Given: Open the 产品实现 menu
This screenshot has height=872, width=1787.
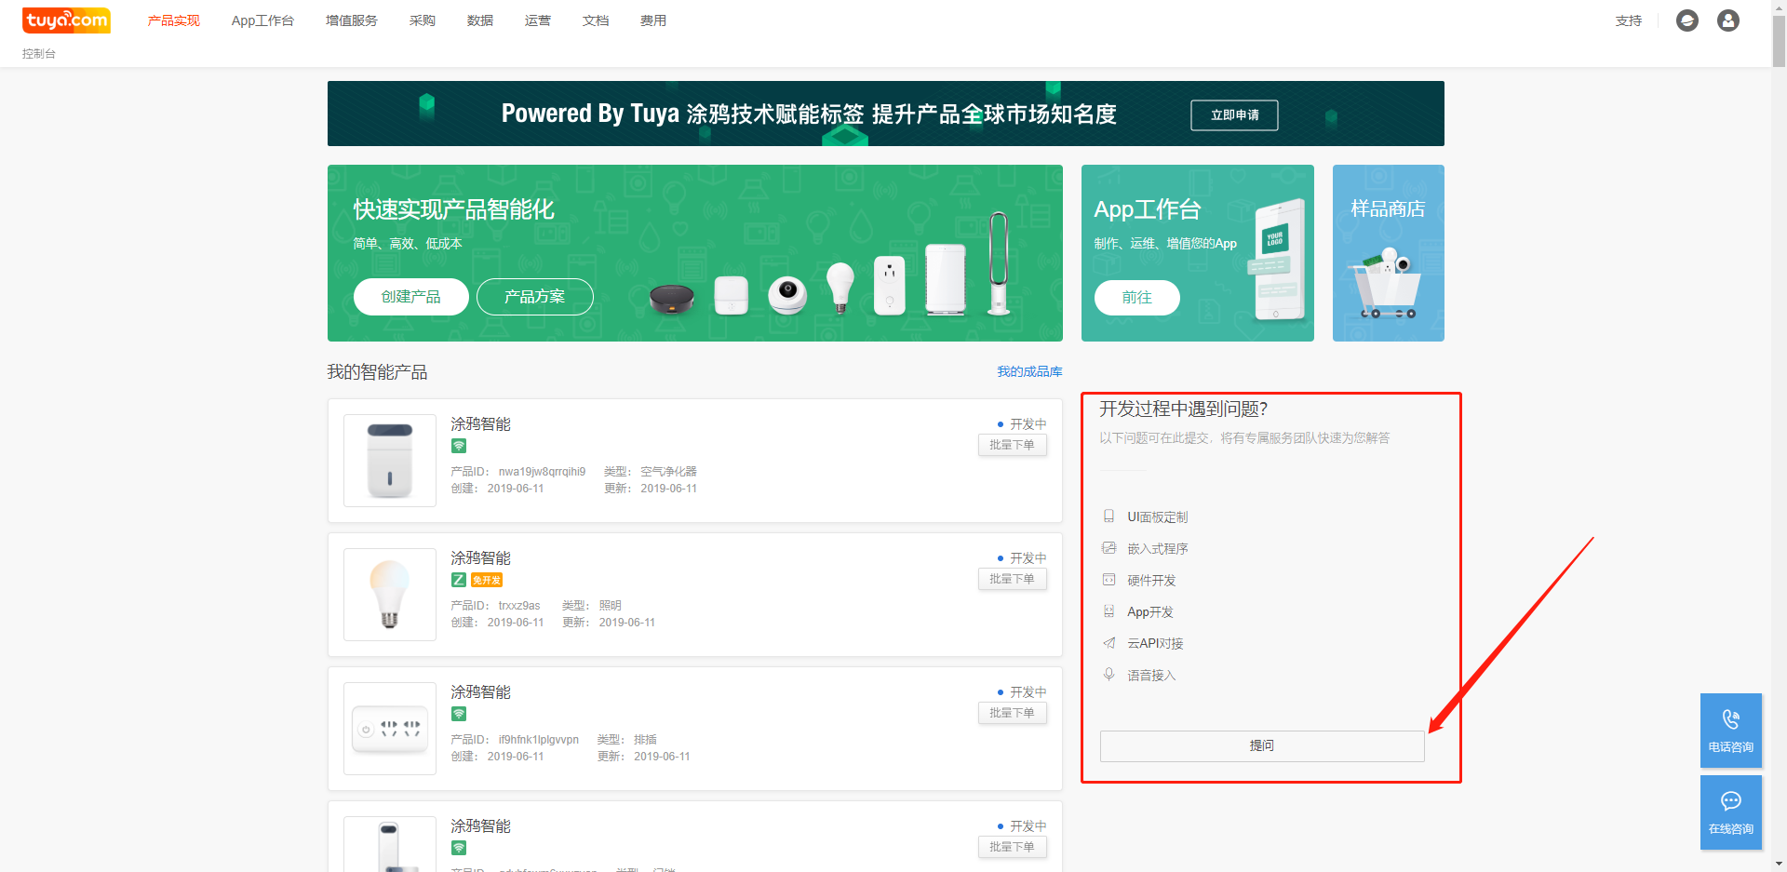Looking at the screenshot, I should 174,20.
